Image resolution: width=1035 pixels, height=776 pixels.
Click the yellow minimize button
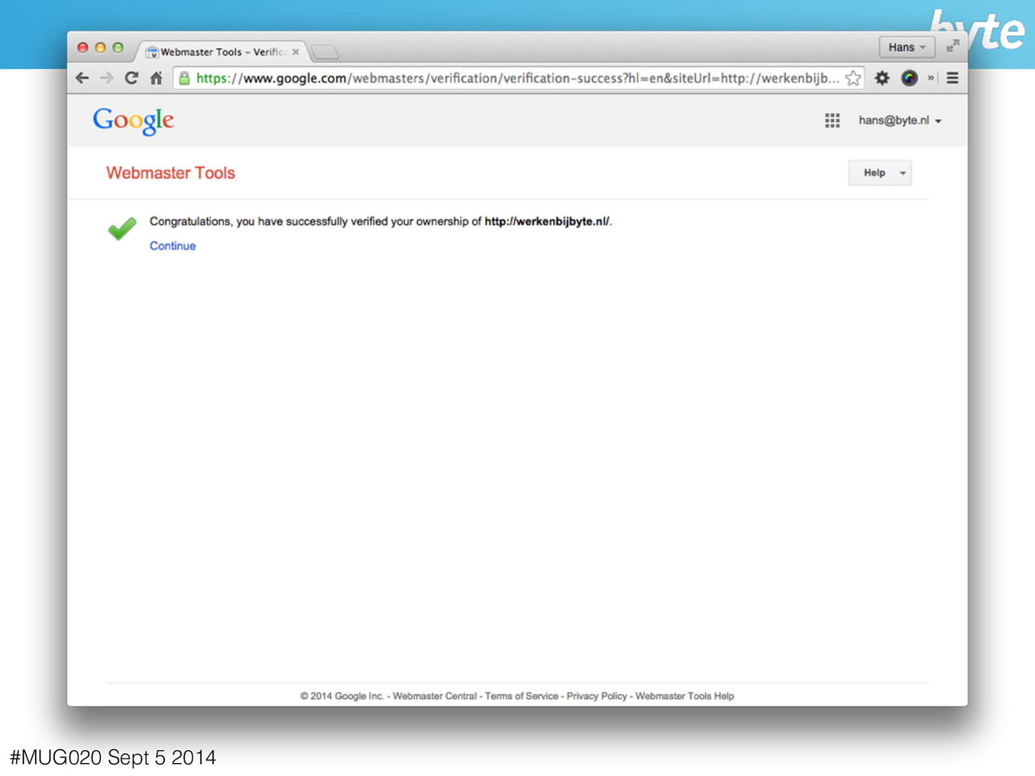pyautogui.click(x=100, y=47)
